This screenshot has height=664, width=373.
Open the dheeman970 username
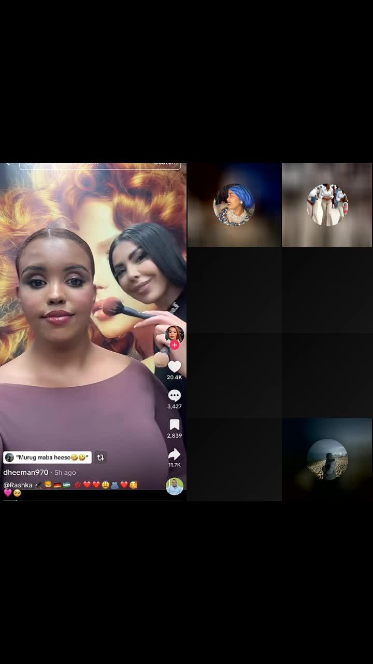[26, 473]
